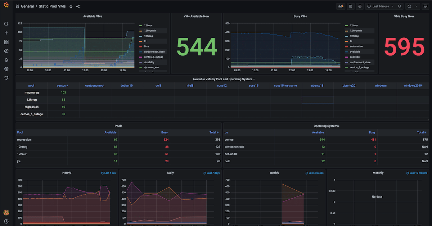
Task: Open the Alerting bell icon
Action: pyautogui.click(x=6, y=60)
